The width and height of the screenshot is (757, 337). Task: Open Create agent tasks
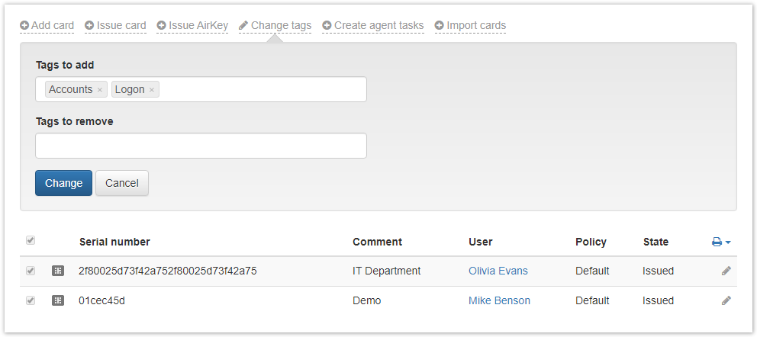click(x=373, y=25)
